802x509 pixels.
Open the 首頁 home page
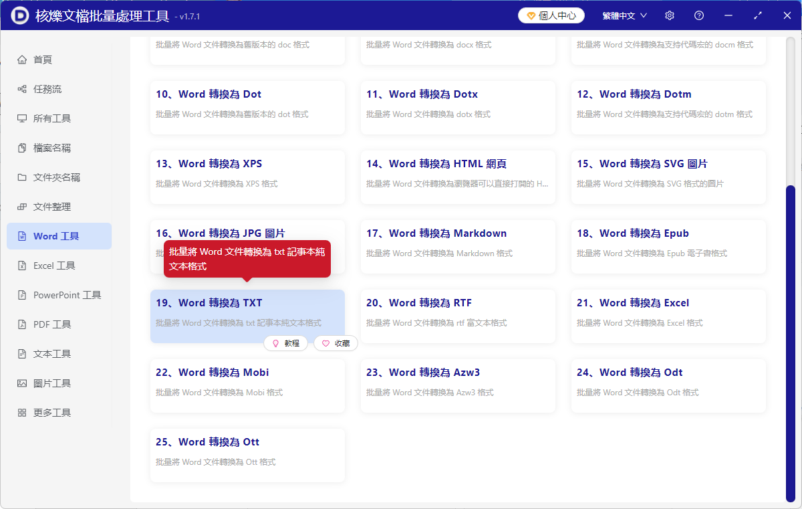coord(59,59)
